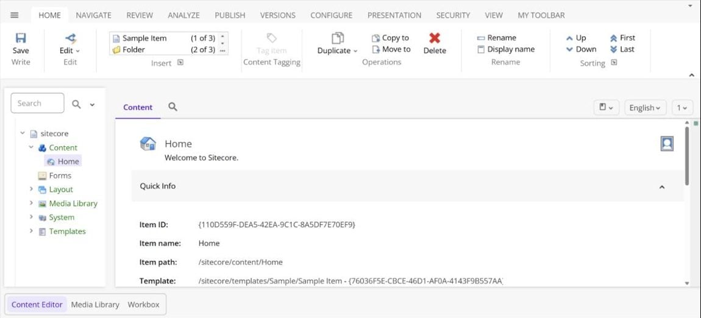
Task: Open the PRESENTATION ribbon tab
Action: pos(394,15)
